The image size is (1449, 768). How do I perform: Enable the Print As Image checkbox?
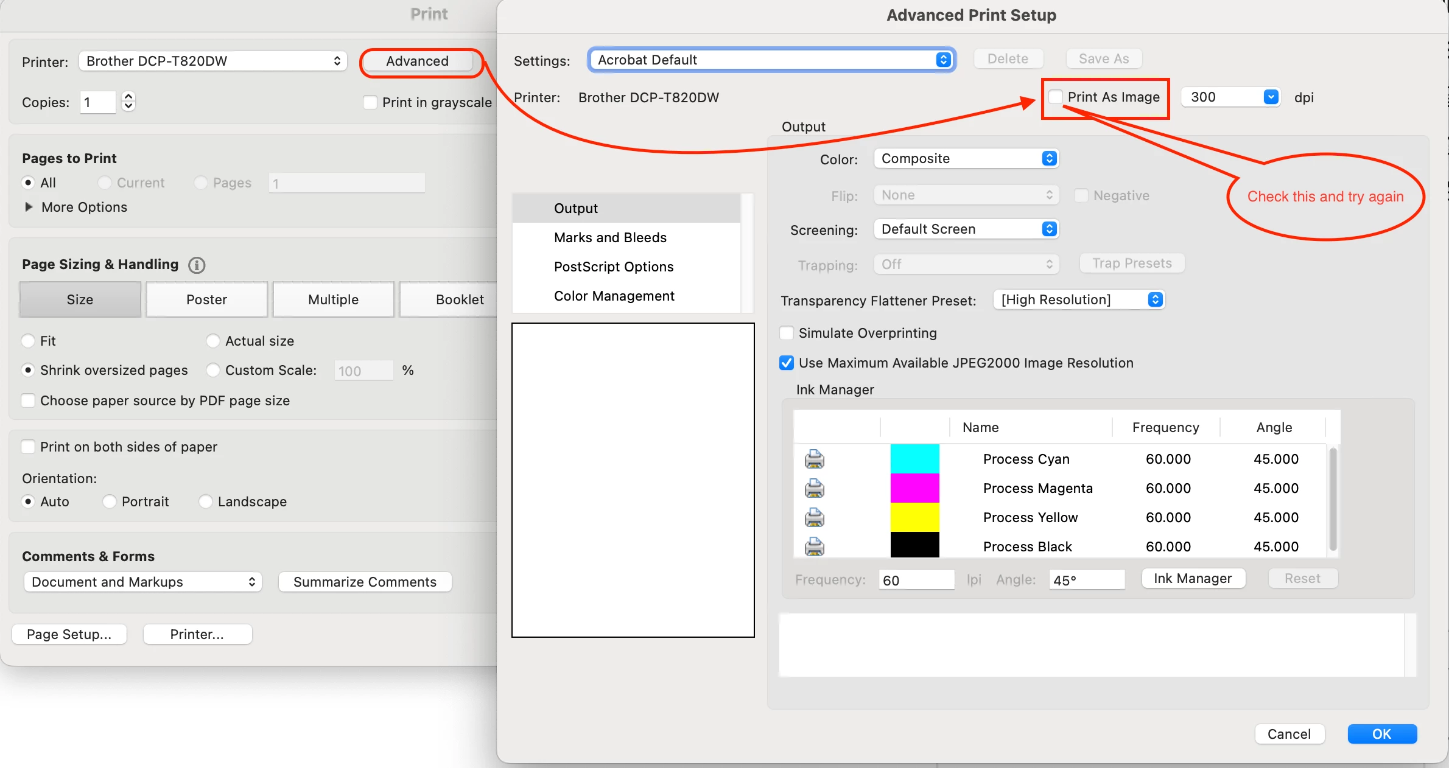[1056, 97]
